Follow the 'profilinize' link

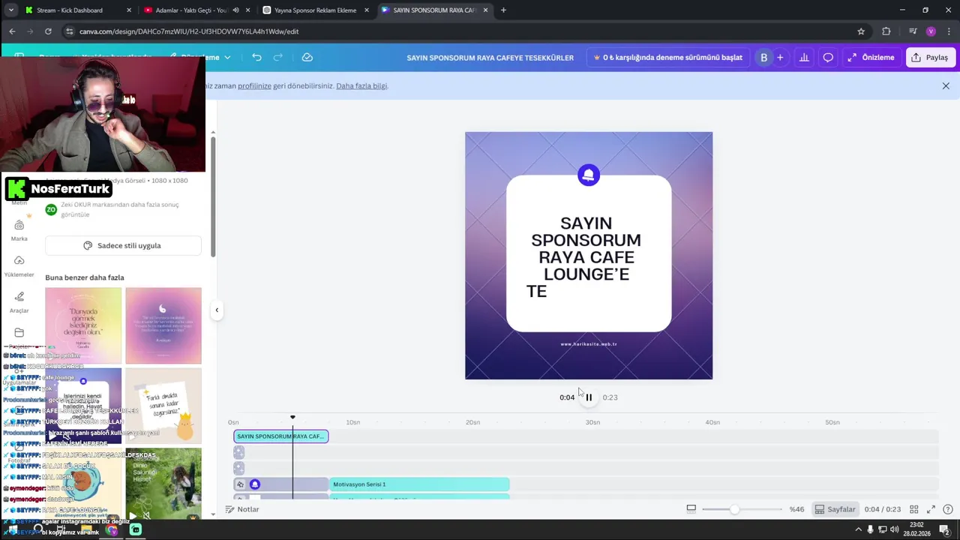click(254, 85)
